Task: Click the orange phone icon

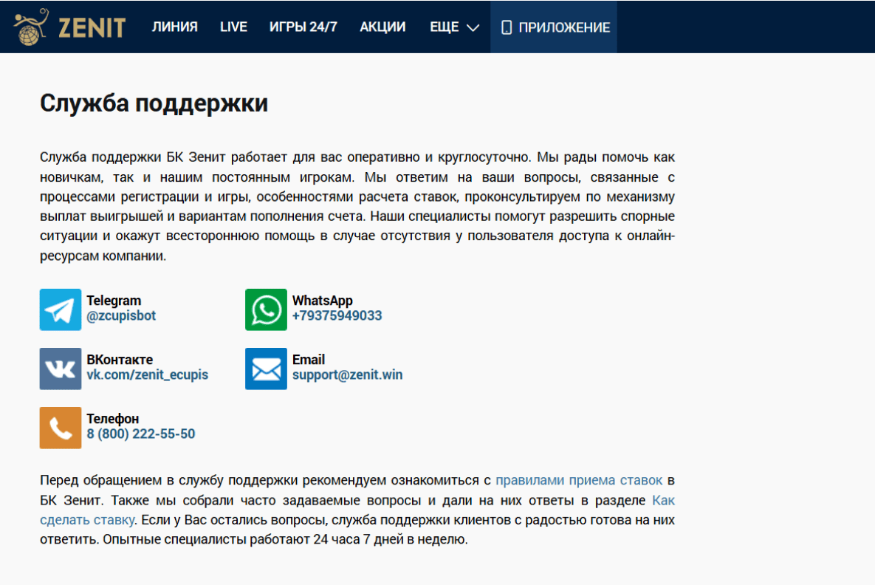Action: coord(60,428)
